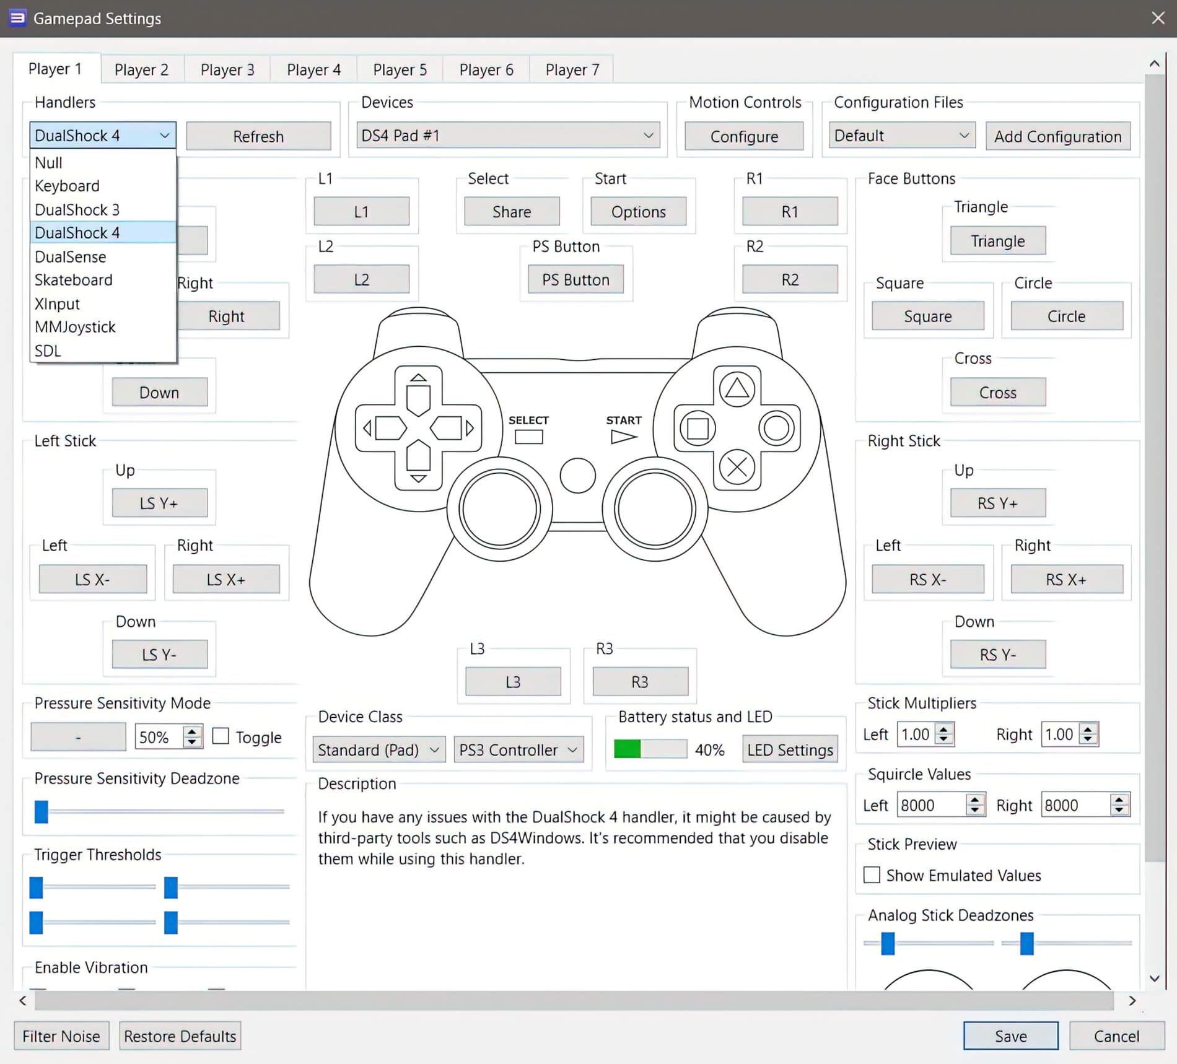The width and height of the screenshot is (1177, 1064).
Task: Click Add Configuration
Action: pyautogui.click(x=1058, y=136)
